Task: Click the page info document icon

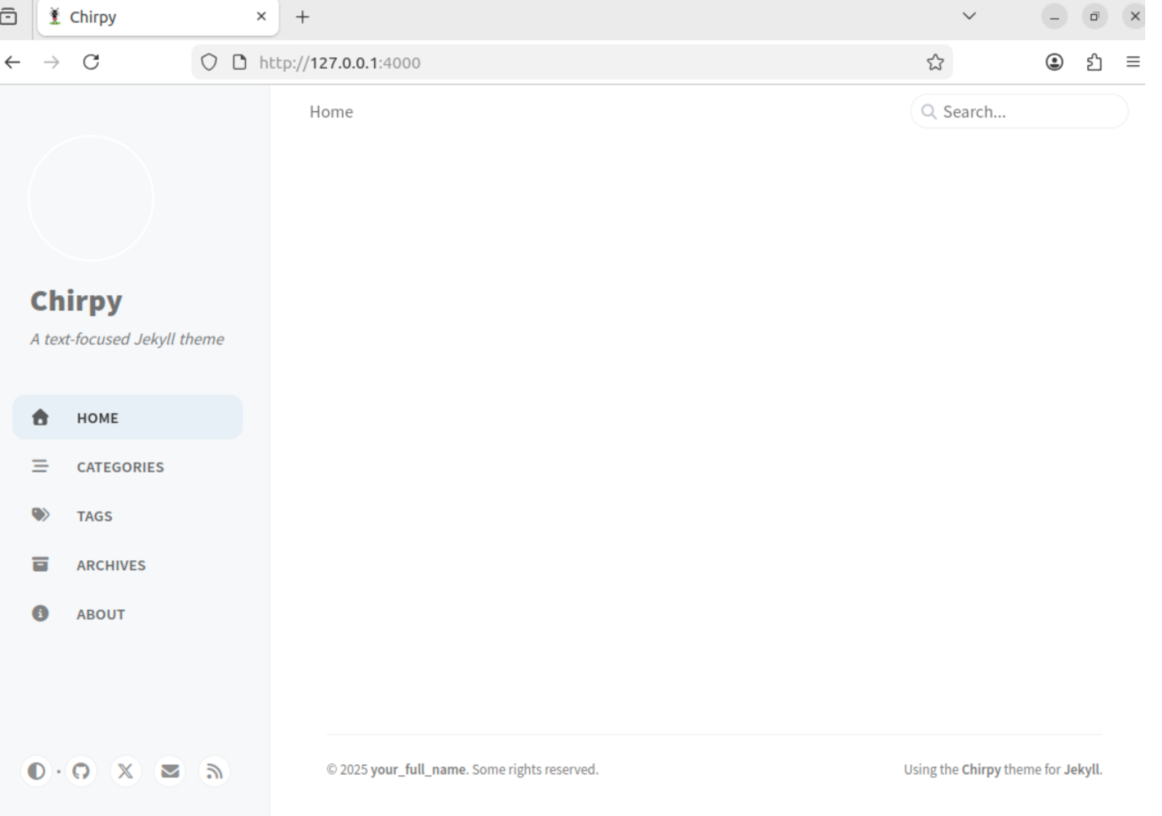Action: pyautogui.click(x=239, y=62)
